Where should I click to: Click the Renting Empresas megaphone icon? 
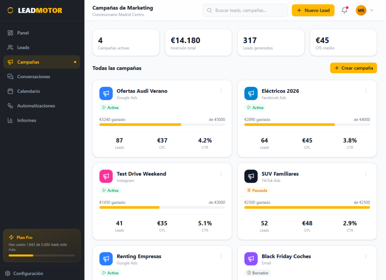(106, 259)
